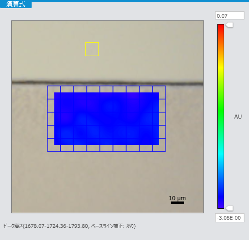Switch to the 演算式 tab

16,4
